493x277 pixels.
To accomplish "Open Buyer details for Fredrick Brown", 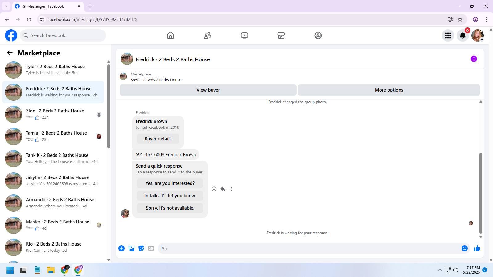I will point(158,139).
